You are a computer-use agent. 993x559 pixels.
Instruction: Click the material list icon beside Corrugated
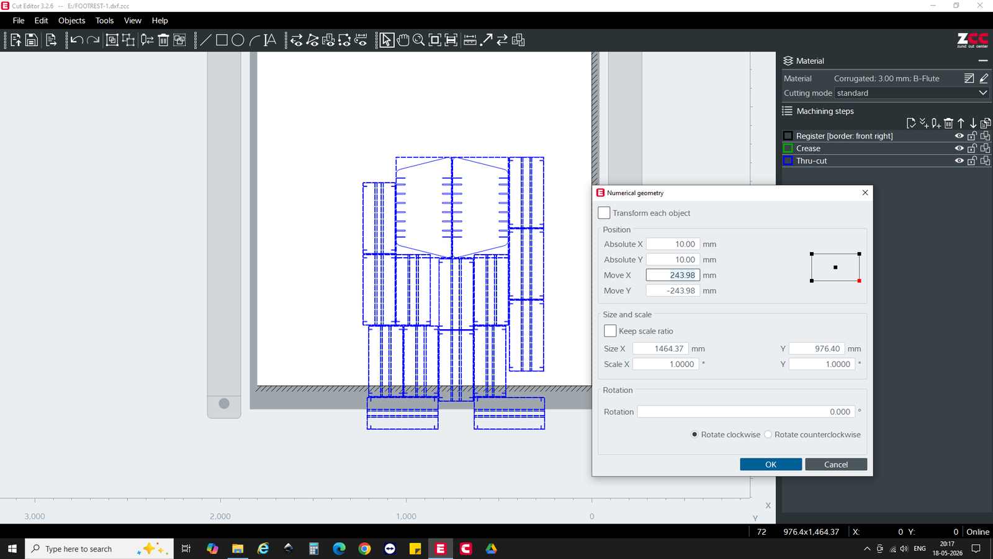coord(969,78)
